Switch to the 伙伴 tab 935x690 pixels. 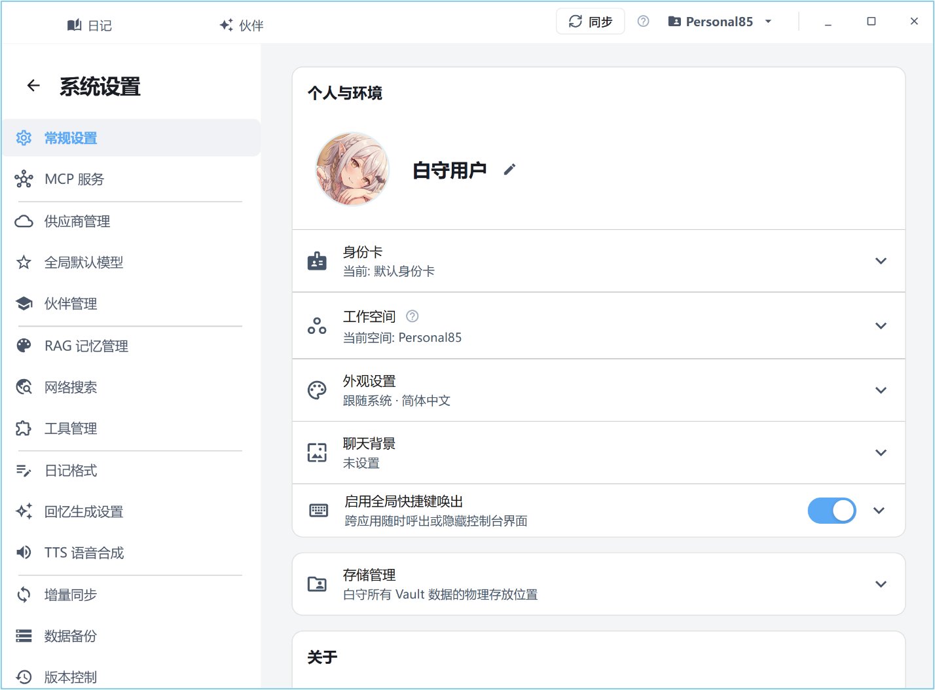[x=241, y=25]
